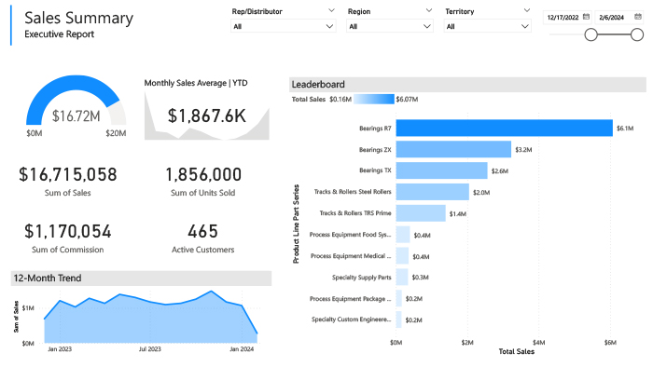
Task: Click the $3.2M data label
Action: pyautogui.click(x=523, y=150)
